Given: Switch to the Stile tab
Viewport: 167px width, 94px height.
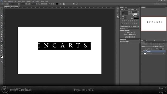Looking at the screenshot, I should pos(127,29).
